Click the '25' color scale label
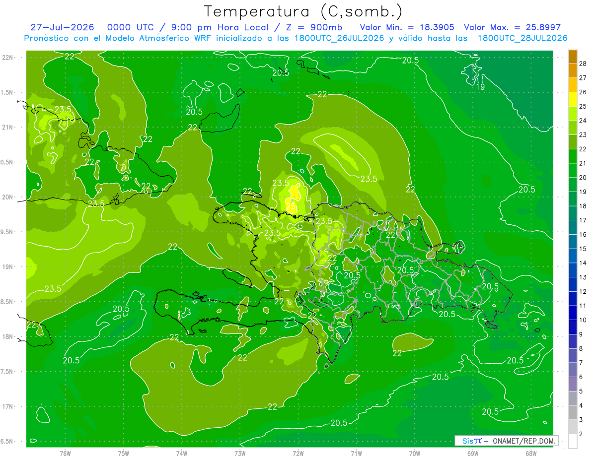The width and height of the screenshot is (596, 460). click(x=583, y=107)
